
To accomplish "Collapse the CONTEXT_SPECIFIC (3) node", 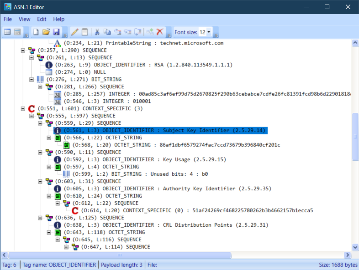I will [x=23, y=109].
